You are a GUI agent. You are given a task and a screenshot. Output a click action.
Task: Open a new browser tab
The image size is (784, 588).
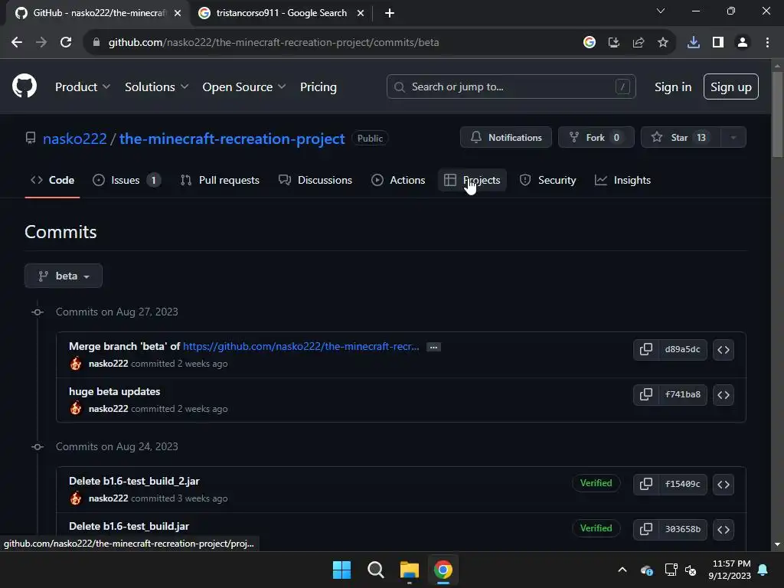[390, 13]
